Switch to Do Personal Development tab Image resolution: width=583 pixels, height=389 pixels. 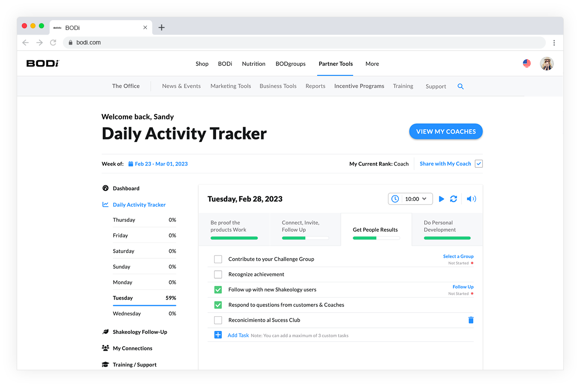pos(447,230)
